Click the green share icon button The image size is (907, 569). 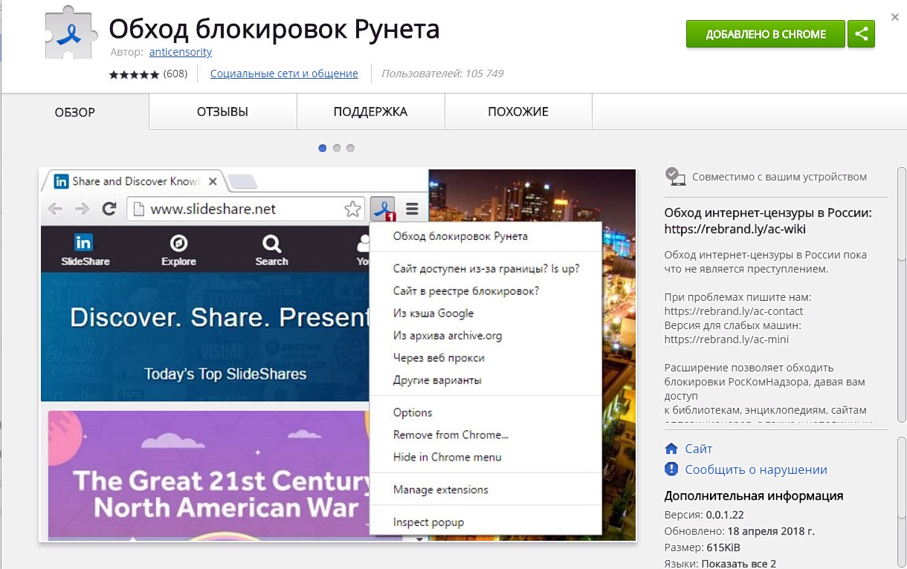point(862,34)
